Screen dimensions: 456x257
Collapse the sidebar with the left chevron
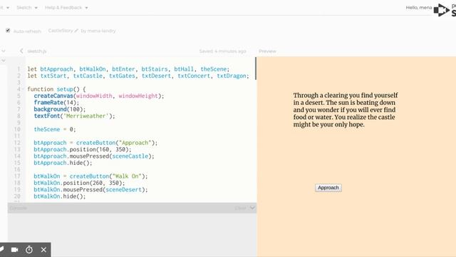point(21,51)
